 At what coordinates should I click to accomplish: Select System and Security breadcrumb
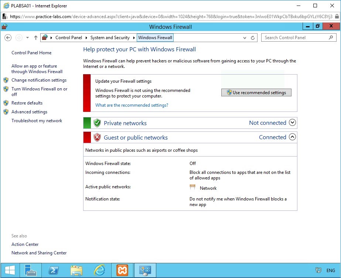tap(110, 38)
